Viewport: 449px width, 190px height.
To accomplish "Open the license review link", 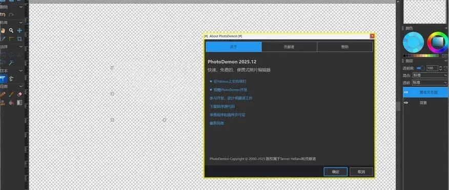I will 228,115.
